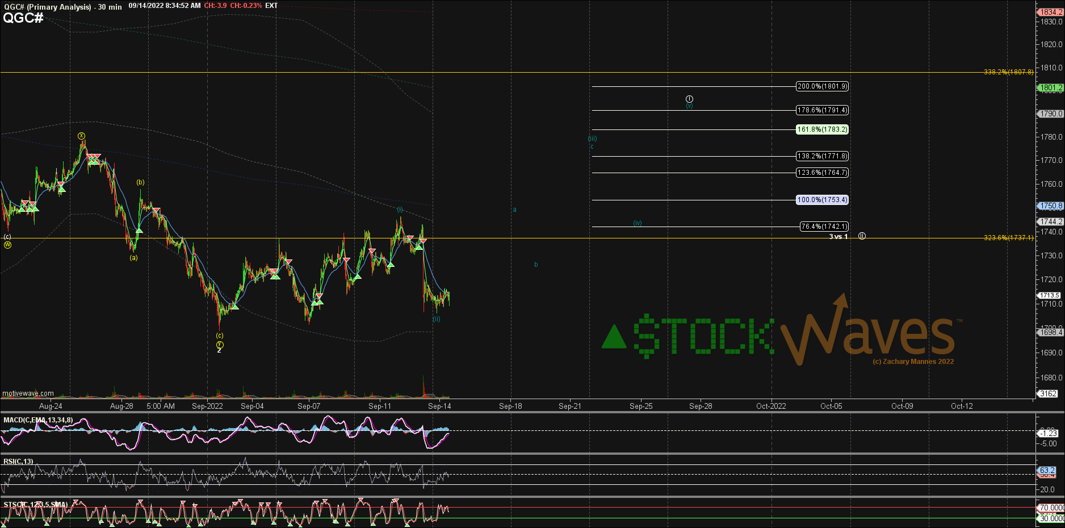Image resolution: width=1065 pixels, height=528 pixels.
Task: Click the 1744.2 price axis tag
Action: click(x=1050, y=221)
